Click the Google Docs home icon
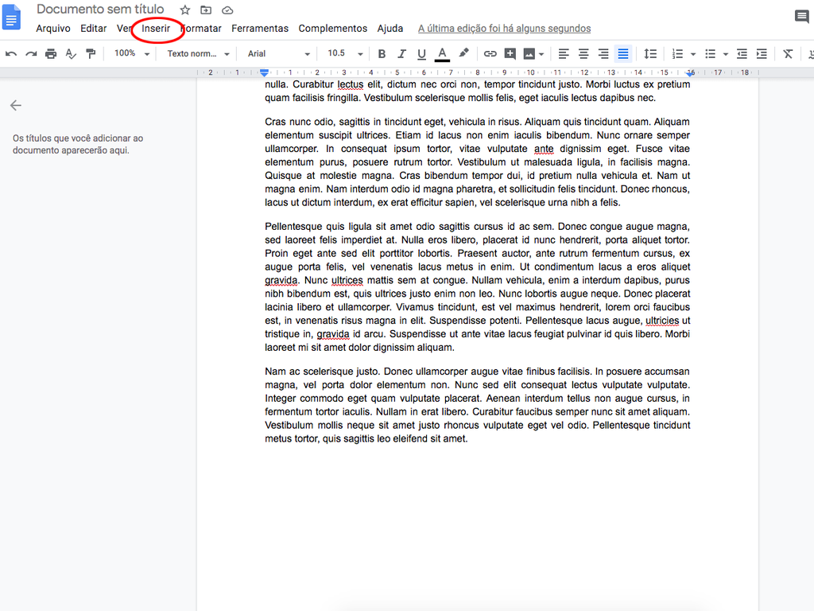Viewport: 814px width, 611px height. pyautogui.click(x=11, y=17)
